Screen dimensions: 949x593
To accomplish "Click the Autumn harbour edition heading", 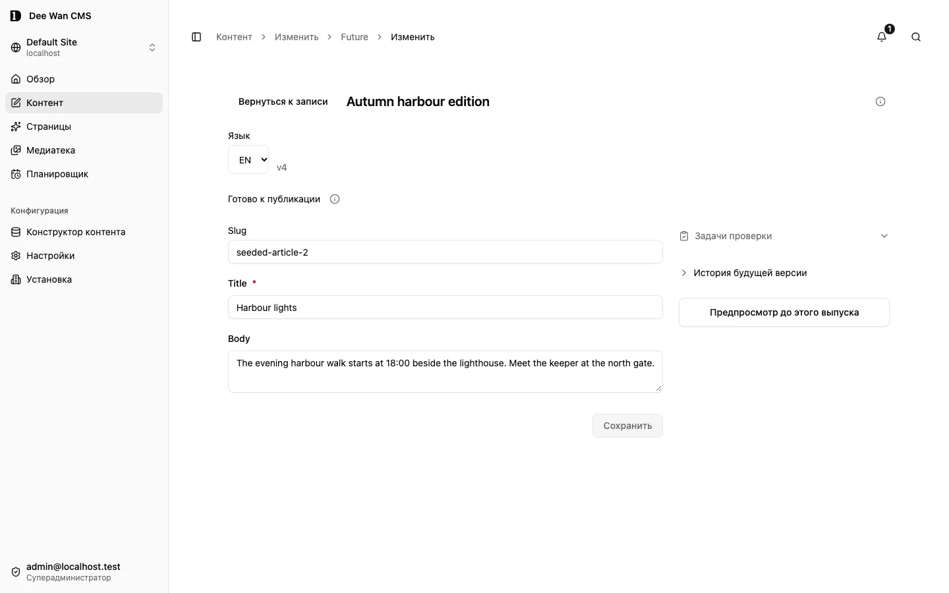I will pos(418,101).
